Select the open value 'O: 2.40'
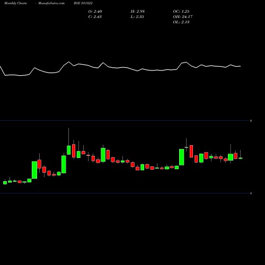Screen dimensions: 265x265 tap(95, 11)
